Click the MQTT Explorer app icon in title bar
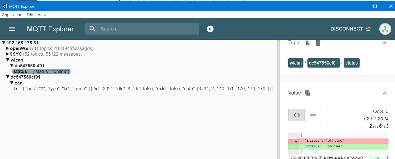Viewport: 395px width, 159px height. click(x=5, y=6)
